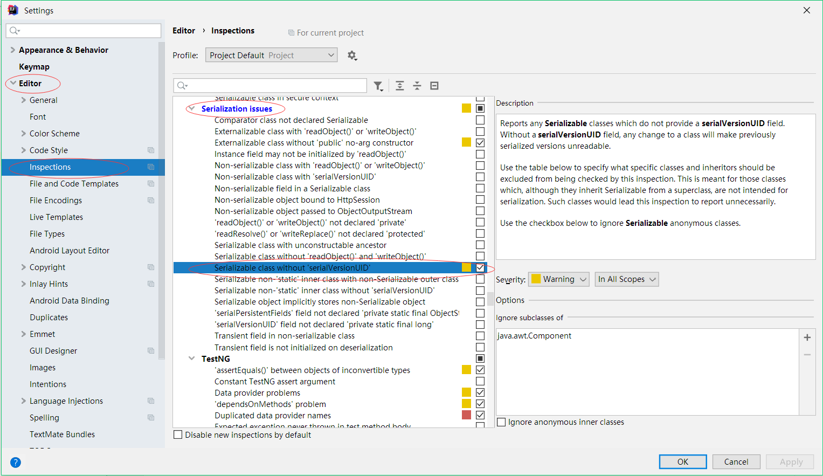This screenshot has height=476, width=823.
Task: Click the project-level icon beside Copyright
Action: pyautogui.click(x=151, y=267)
